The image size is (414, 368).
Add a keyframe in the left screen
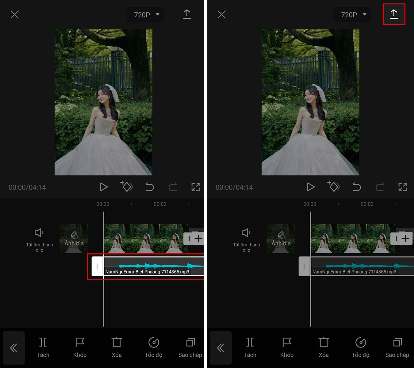126,186
